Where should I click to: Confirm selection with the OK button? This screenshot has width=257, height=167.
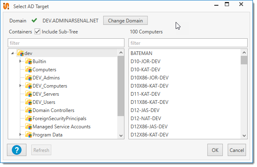[215, 150]
